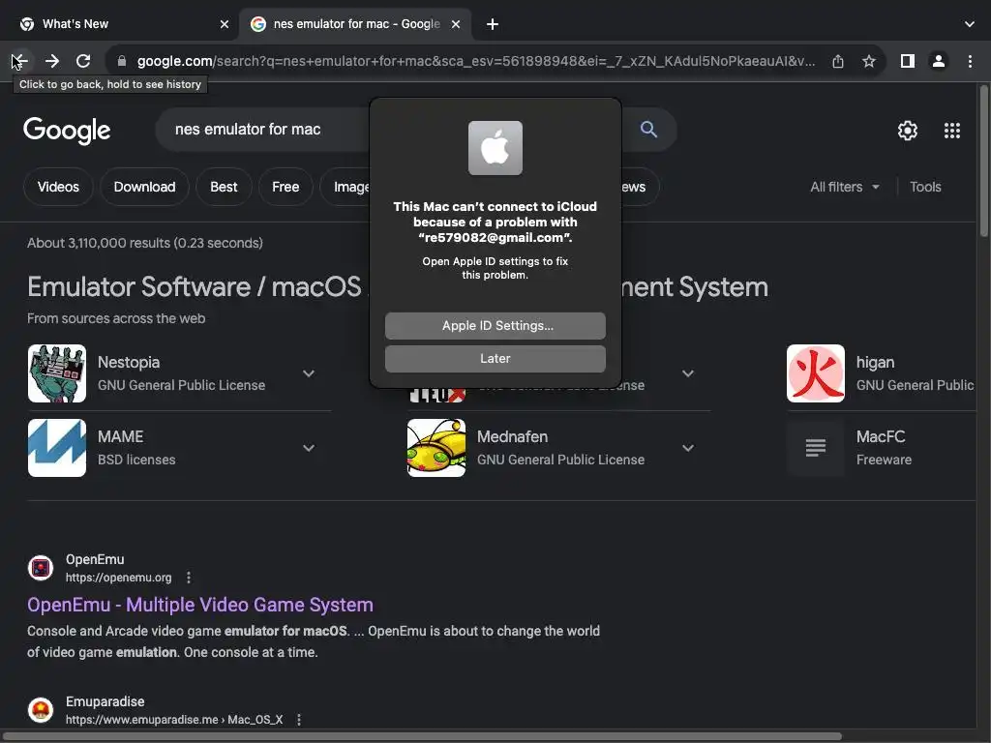Viewport: 991px width, 743px height.
Task: Click the horizontal page scrollbar
Action: click(x=422, y=736)
